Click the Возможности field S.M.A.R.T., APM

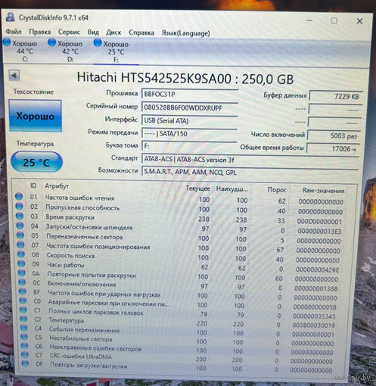pyautogui.click(x=250, y=172)
